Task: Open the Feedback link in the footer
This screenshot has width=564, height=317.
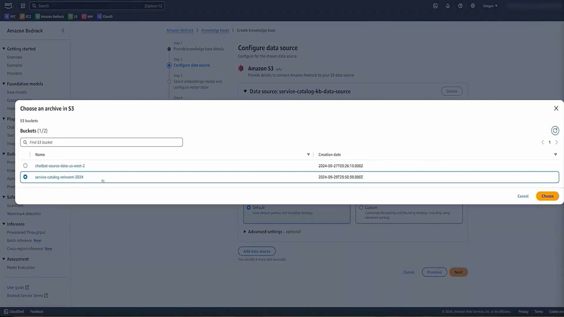Action: (x=37, y=312)
